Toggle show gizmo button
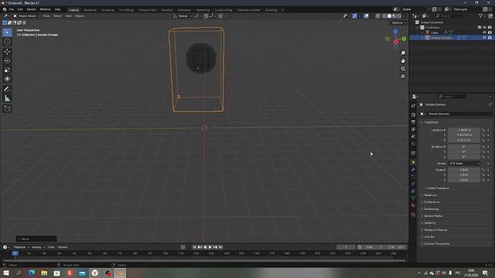This screenshot has height=278, width=495. (x=354, y=15)
